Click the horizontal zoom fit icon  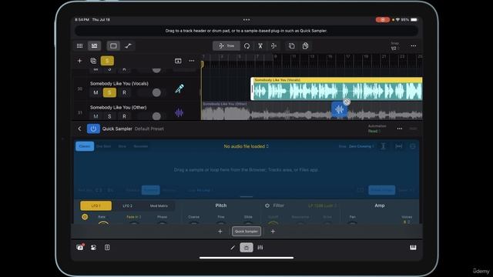click(399, 146)
